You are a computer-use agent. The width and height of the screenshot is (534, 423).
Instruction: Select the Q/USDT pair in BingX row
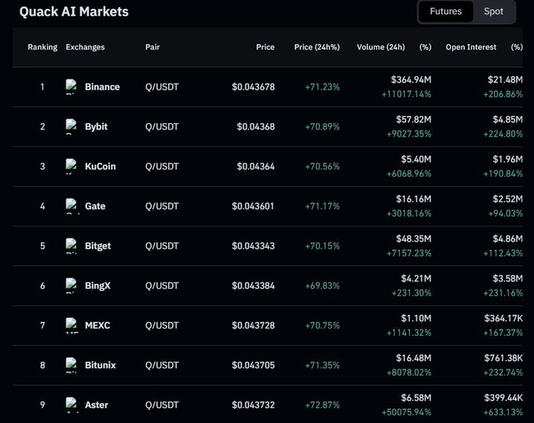[x=162, y=286]
